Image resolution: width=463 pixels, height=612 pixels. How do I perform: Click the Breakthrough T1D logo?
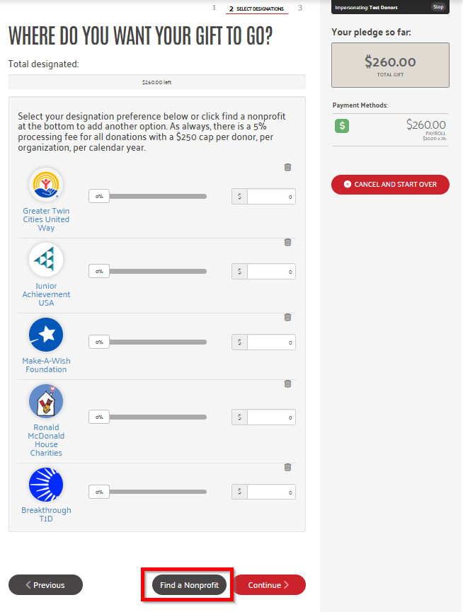click(46, 485)
